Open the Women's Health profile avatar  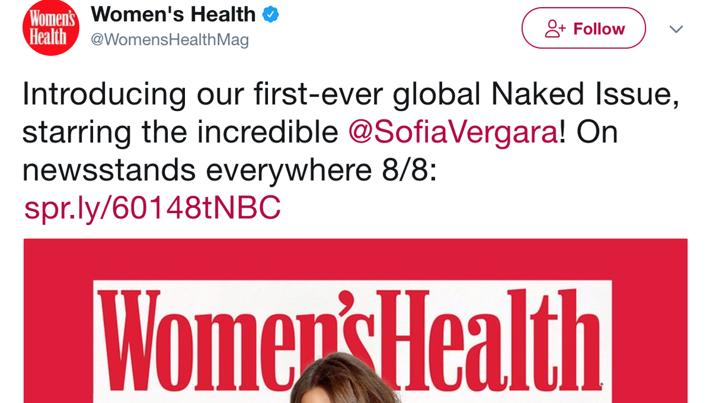click(51, 28)
